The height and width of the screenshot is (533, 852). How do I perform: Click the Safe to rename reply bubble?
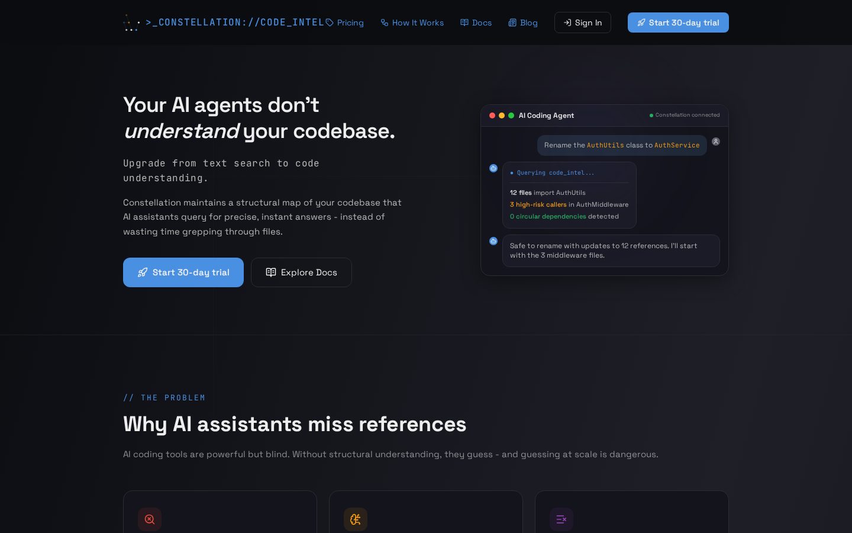click(x=611, y=251)
